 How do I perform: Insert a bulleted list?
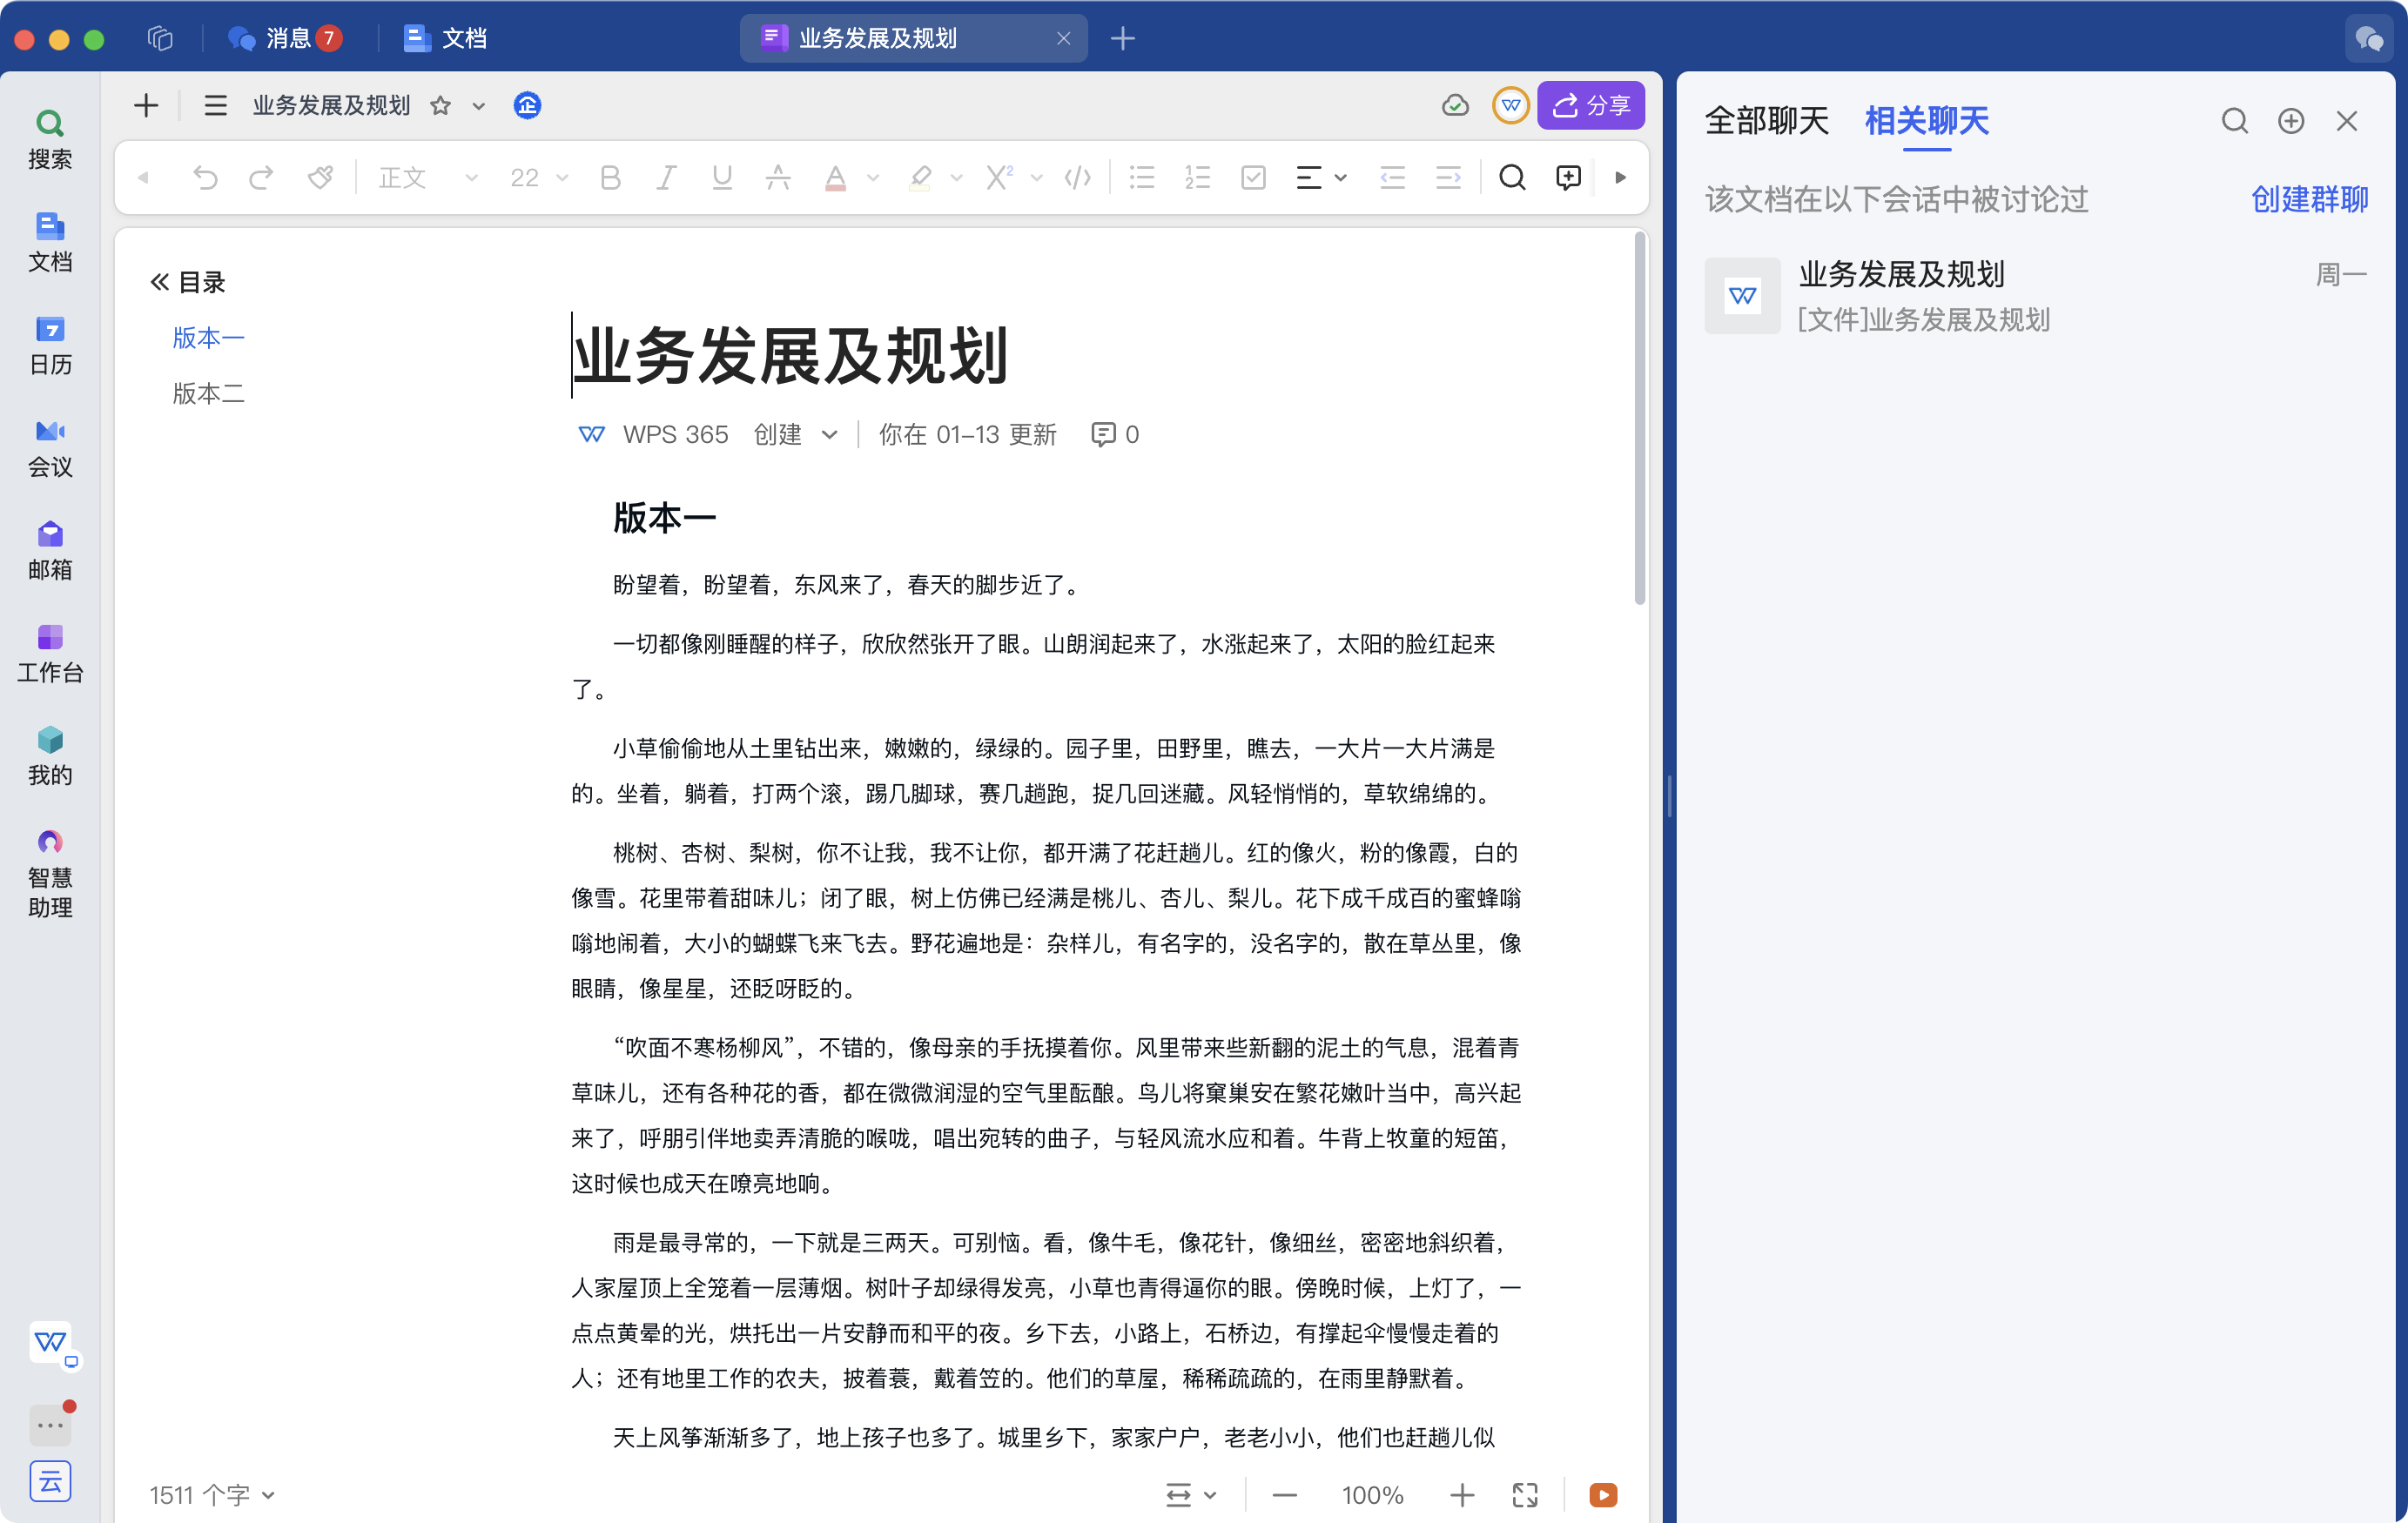pos(1142,178)
